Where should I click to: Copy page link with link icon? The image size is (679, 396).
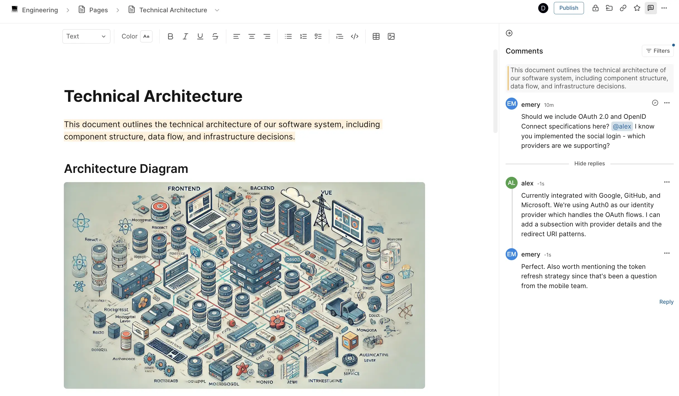[x=623, y=8]
